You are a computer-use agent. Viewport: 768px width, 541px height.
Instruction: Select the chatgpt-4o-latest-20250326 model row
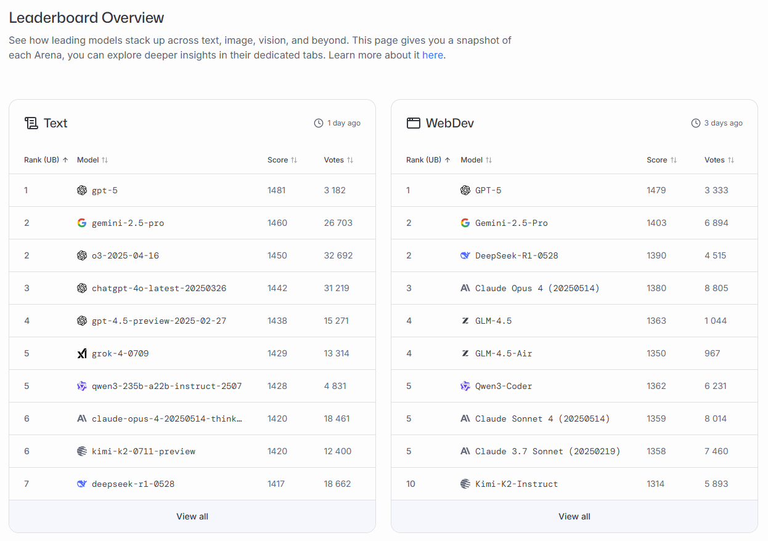pos(158,288)
